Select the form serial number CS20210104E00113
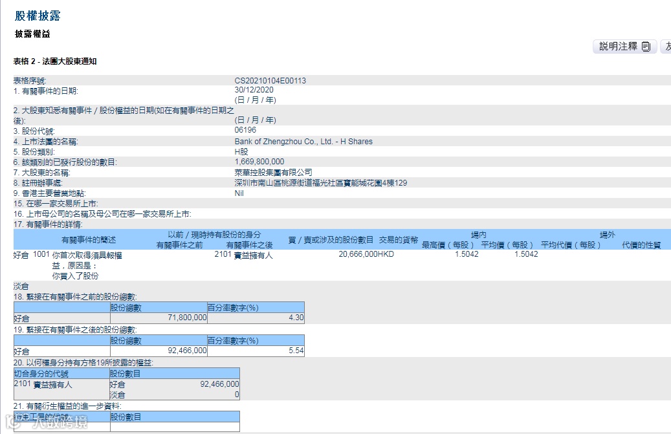This screenshot has width=671, height=434. pos(270,80)
